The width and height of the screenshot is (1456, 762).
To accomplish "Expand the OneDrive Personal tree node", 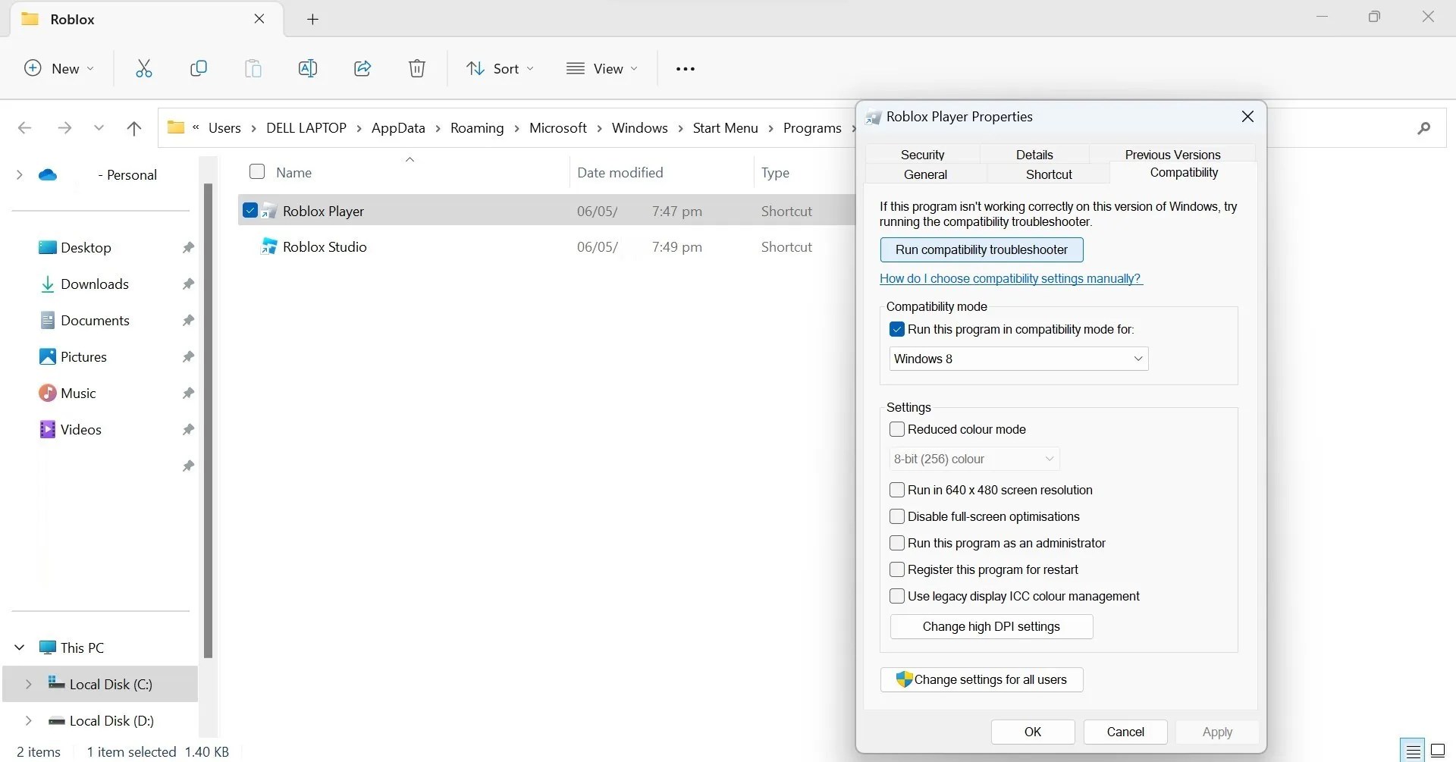I will 19,175.
